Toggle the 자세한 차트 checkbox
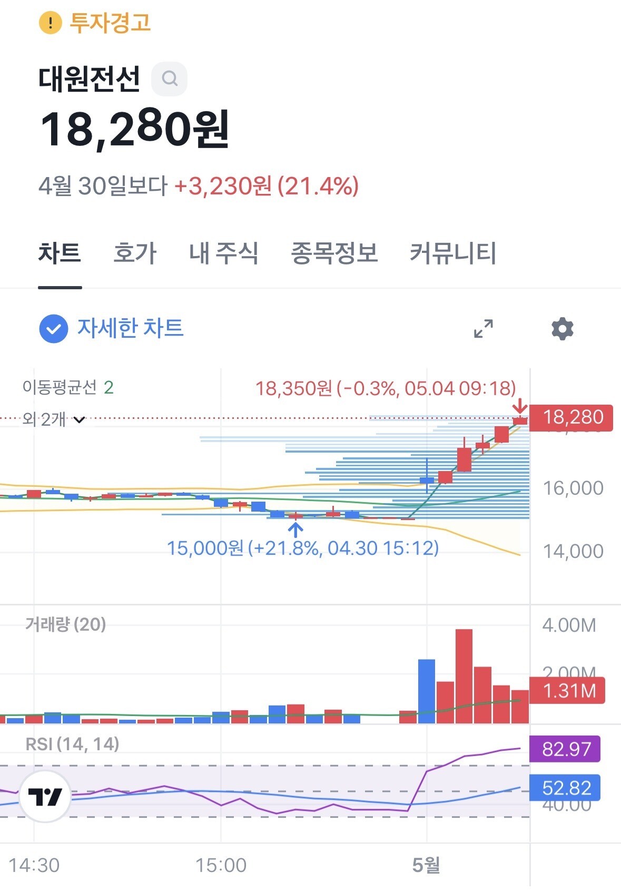The image size is (621, 891). point(53,329)
